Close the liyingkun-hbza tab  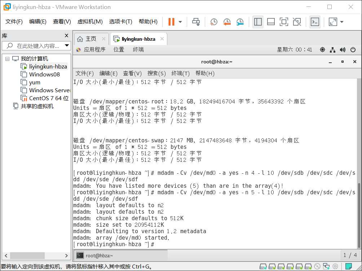pos(162,39)
